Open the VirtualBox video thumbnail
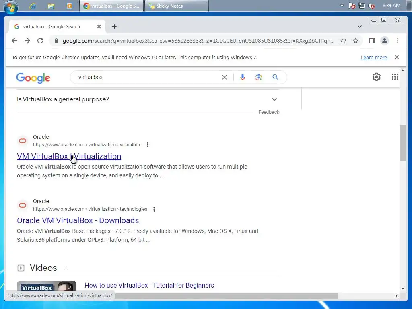Screen dimensions: 412x309 [x=47, y=286]
